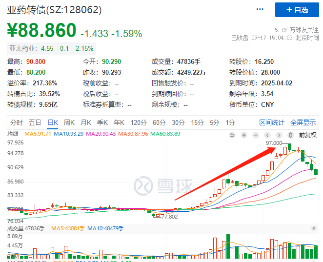Click the zoom out minus icon

click(256, 135)
